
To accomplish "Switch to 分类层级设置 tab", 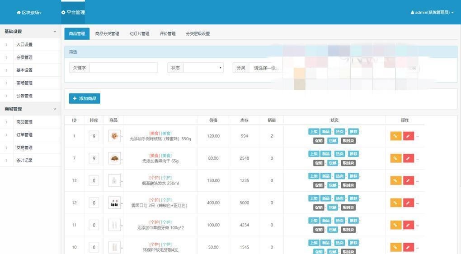I will [198, 34].
